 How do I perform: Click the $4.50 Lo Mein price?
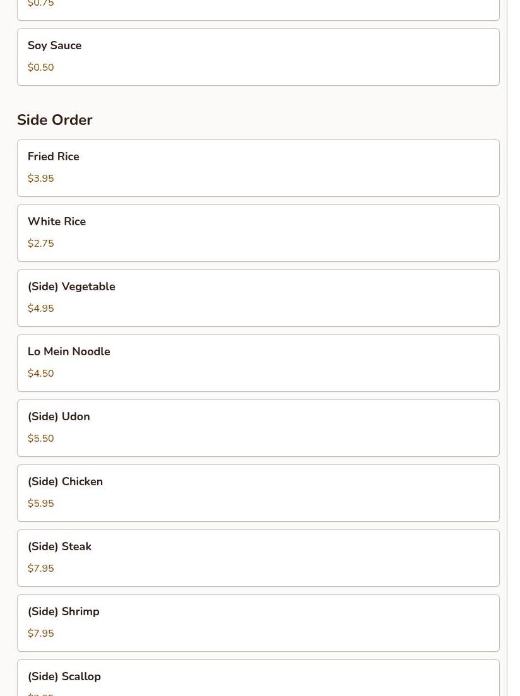pyautogui.click(x=41, y=374)
